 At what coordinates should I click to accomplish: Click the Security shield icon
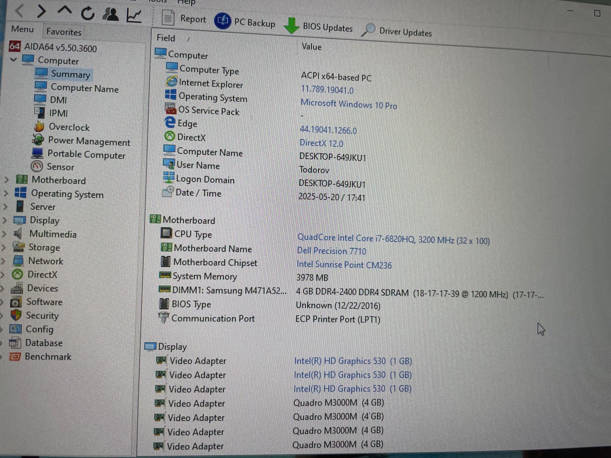[16, 315]
